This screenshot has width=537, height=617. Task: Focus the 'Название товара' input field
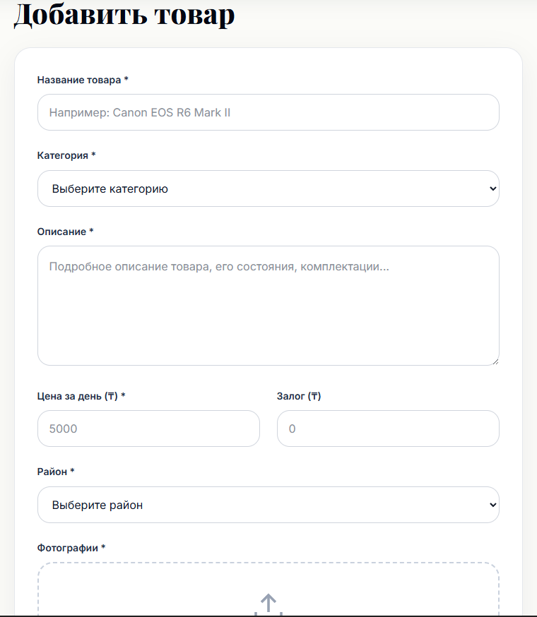(x=268, y=112)
